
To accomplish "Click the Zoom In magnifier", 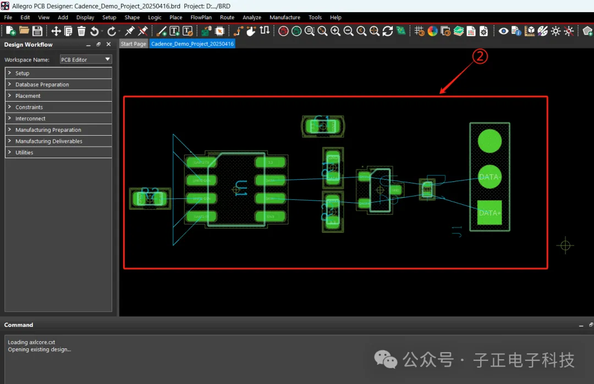I will coord(335,31).
